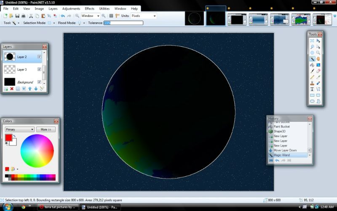The height and width of the screenshot is (211, 337).
Task: Click the white secondary color swatch
Action: 14,143
